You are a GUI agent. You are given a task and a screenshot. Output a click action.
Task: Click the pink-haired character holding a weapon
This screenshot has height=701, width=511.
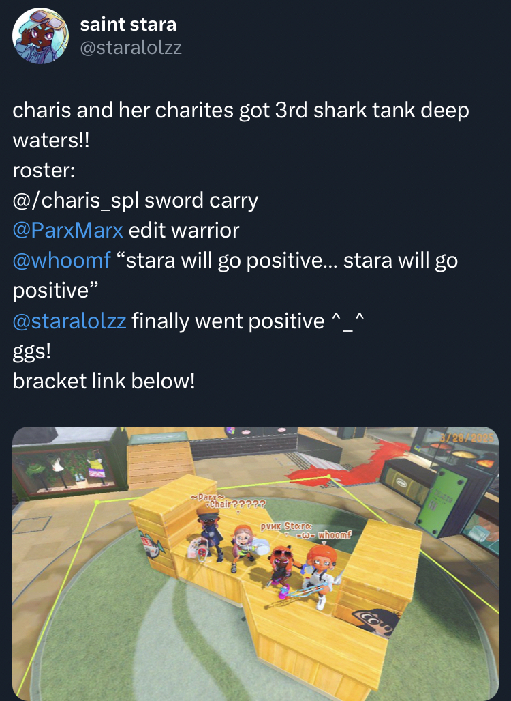(x=243, y=547)
